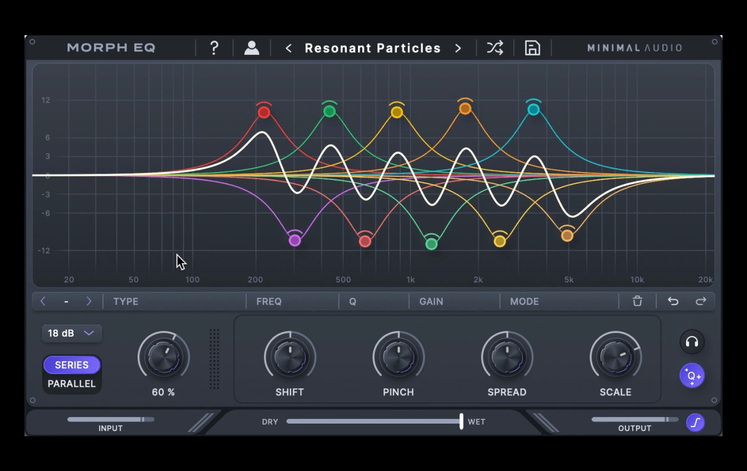Select the purple cut node near 300 Hz
Viewport: 747px width, 471px height.
[x=295, y=240]
